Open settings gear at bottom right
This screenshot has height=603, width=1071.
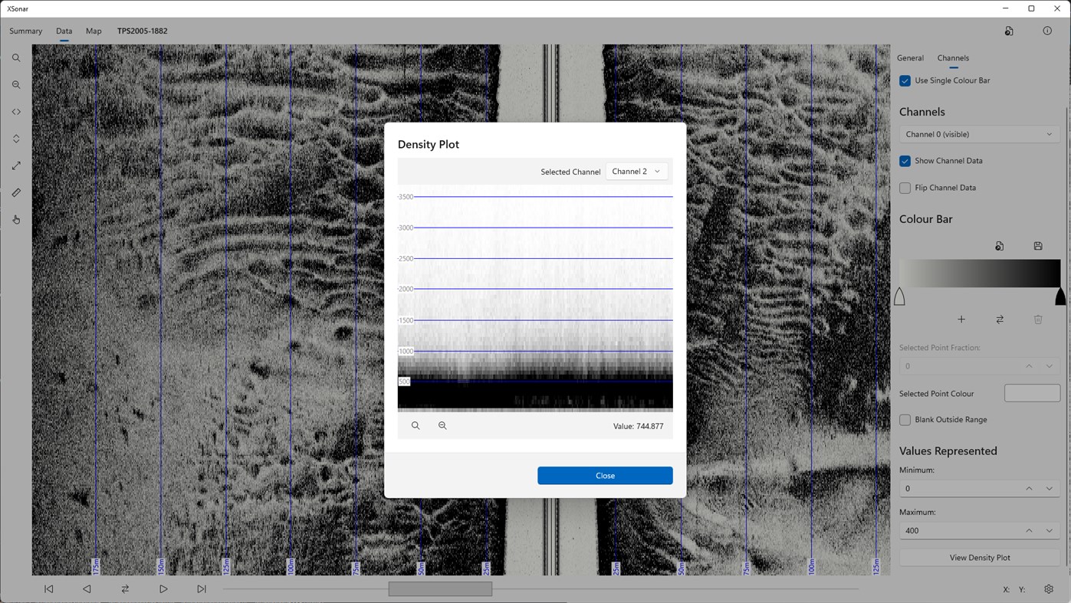click(1049, 589)
